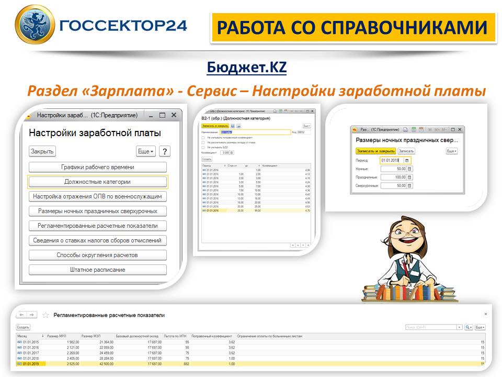The width and height of the screenshot is (502, 377).
Task: Open Должностные категории
Action: coord(98,182)
